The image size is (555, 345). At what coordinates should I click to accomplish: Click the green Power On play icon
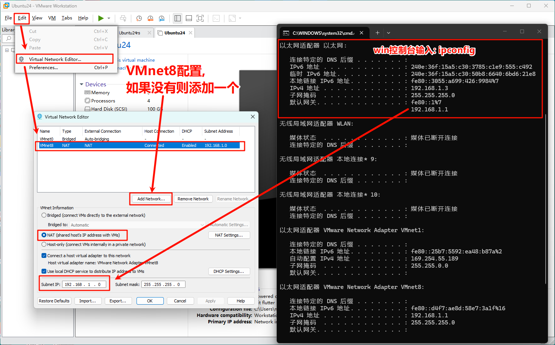101,18
